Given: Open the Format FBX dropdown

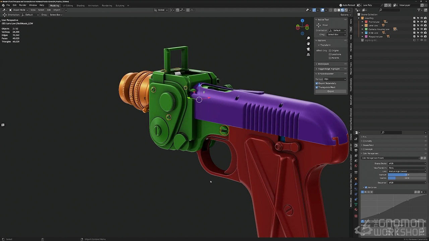Looking at the screenshot, I should [x=334, y=79].
